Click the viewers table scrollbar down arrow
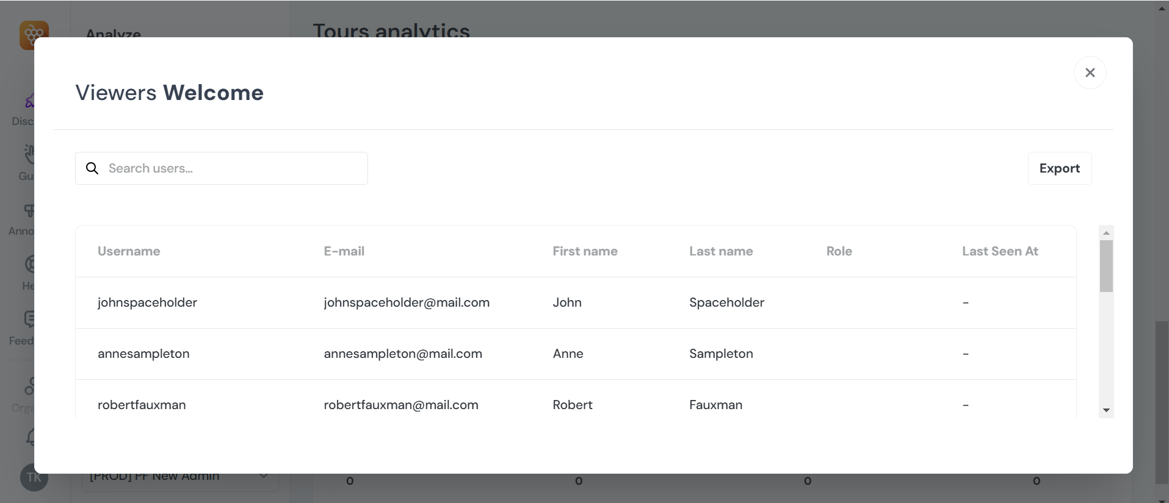1169x503 pixels. tap(1106, 410)
